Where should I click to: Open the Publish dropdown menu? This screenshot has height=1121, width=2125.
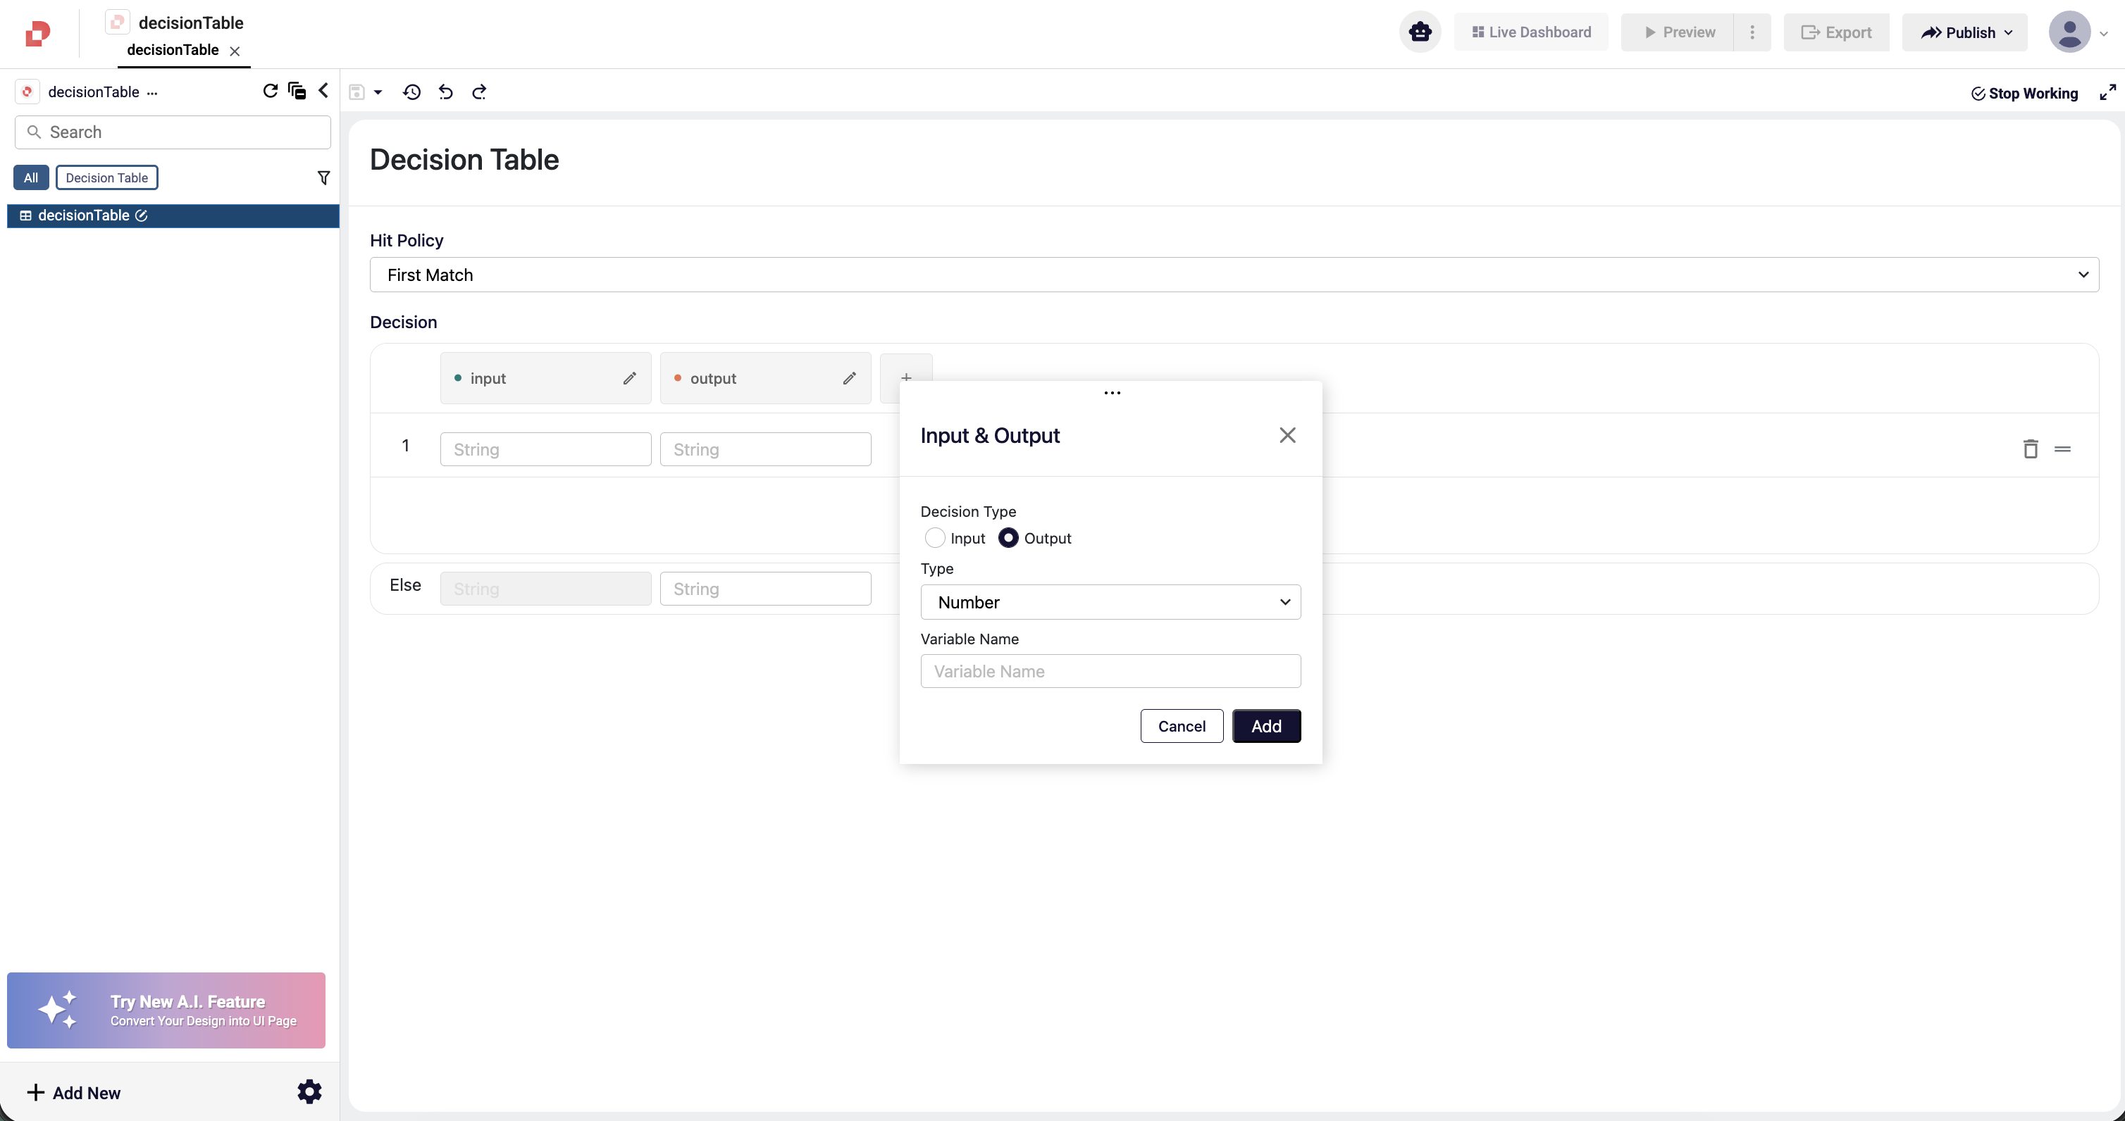[x=1964, y=32]
